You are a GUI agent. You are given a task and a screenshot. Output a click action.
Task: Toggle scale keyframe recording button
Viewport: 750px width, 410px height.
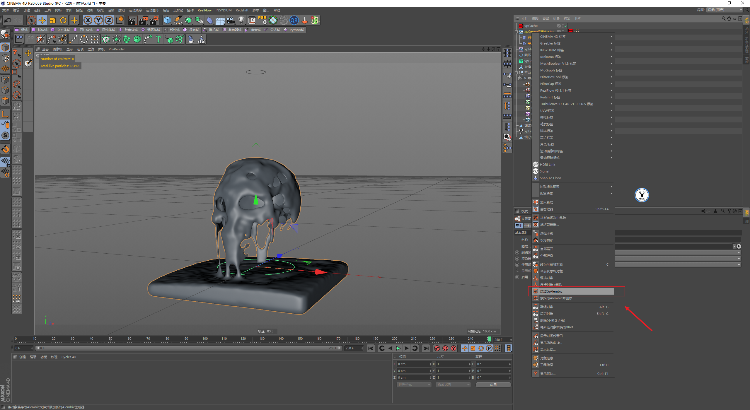[x=473, y=348]
